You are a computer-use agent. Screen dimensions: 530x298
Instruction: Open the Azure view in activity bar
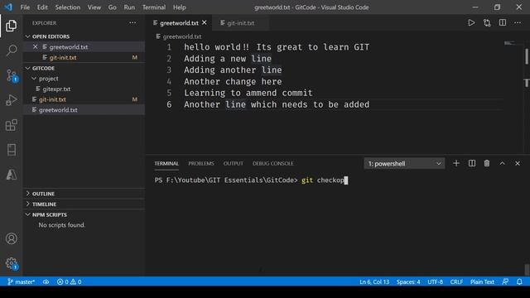11,175
